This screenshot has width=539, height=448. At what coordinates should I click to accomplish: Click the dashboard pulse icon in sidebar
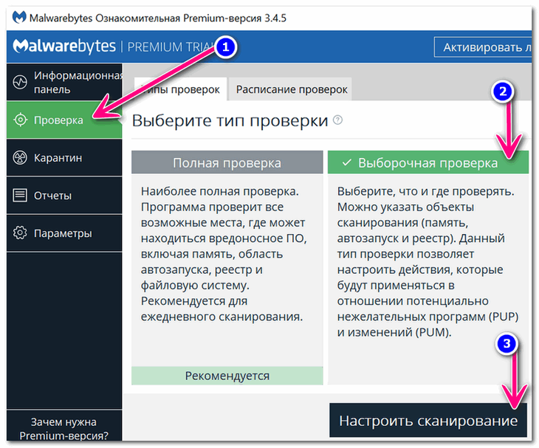[x=20, y=82]
